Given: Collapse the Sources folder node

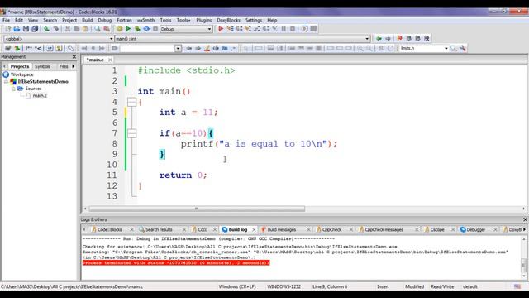Looking at the screenshot, I should pos(13,89).
